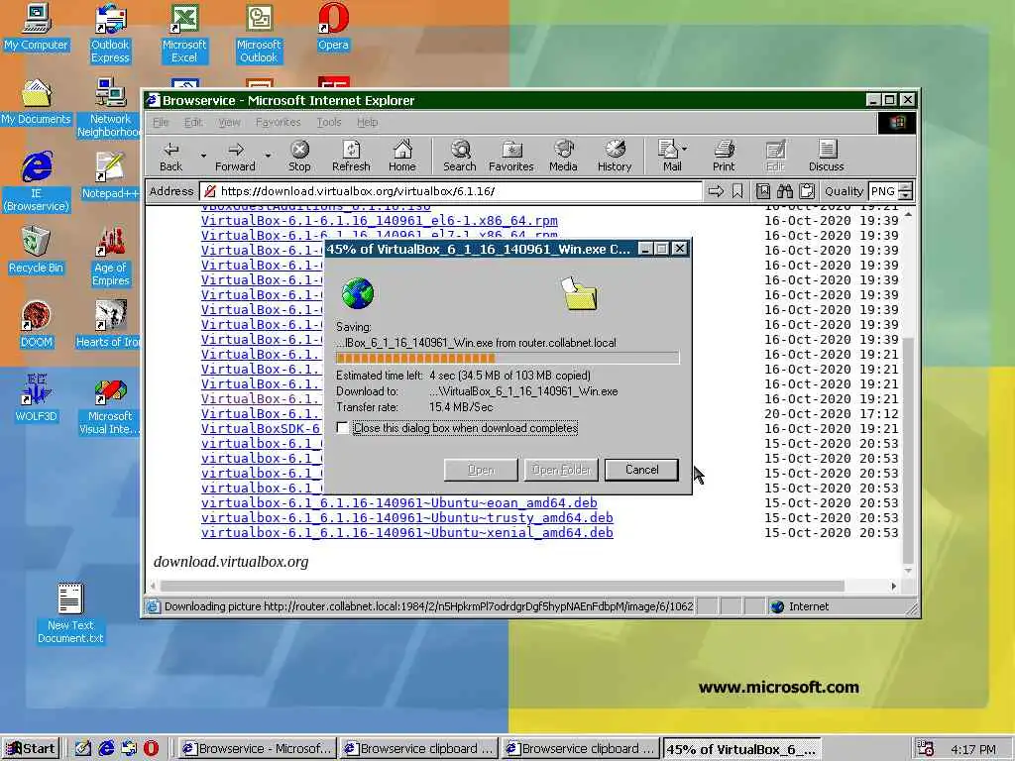Click the bookmark ribbon icon next to Go arrow
Viewport: 1015px width, 761px height.
coord(736,191)
